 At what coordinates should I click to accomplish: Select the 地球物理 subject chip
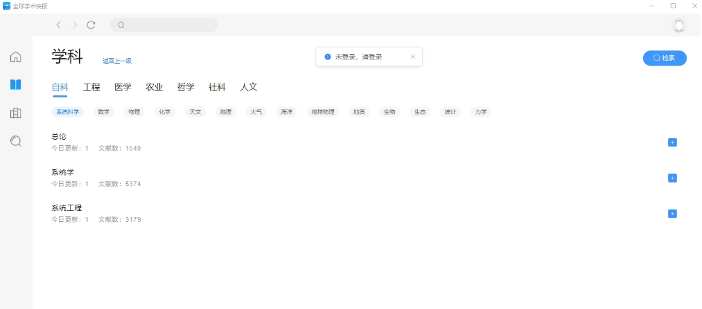pos(323,112)
